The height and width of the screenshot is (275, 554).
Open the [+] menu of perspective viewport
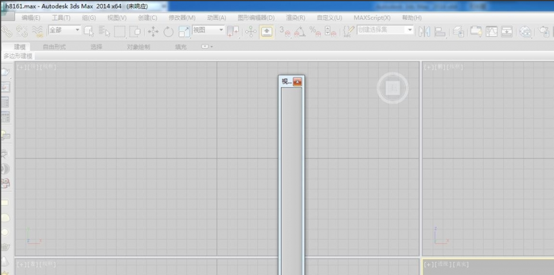pos(428,264)
